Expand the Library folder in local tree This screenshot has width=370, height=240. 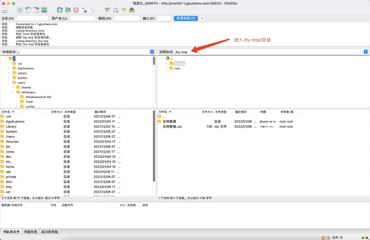9,73
